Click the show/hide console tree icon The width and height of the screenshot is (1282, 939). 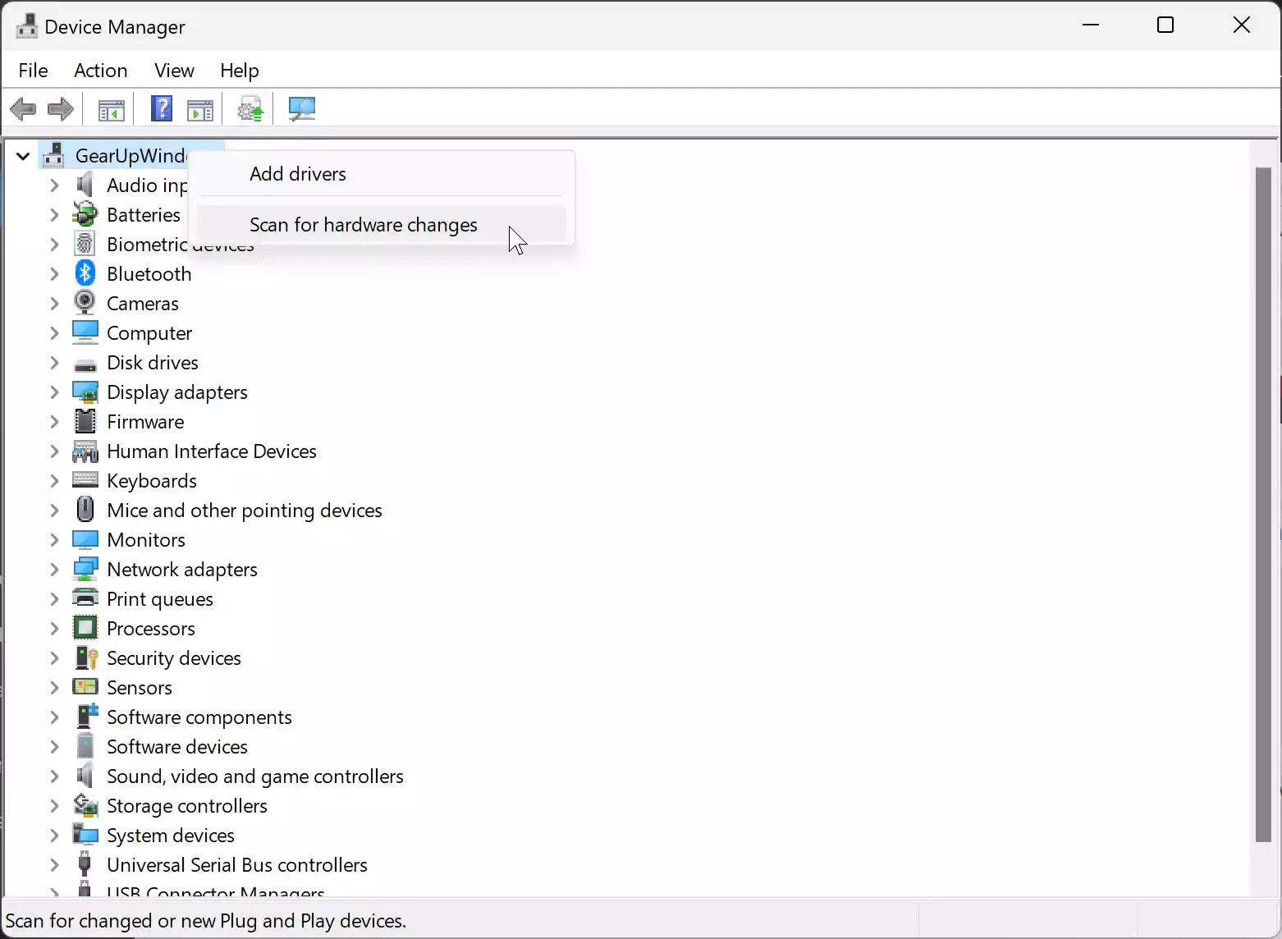pos(110,109)
